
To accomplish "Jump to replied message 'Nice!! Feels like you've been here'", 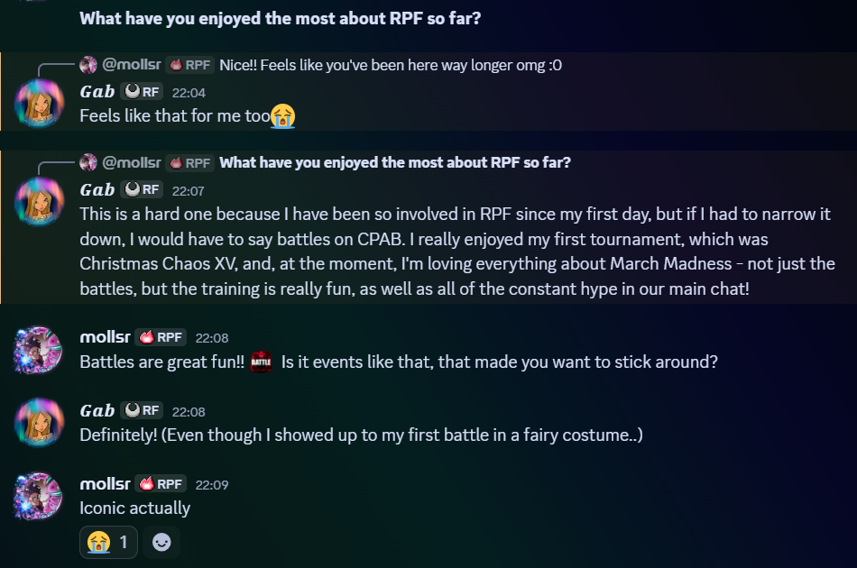I will 390,65.
